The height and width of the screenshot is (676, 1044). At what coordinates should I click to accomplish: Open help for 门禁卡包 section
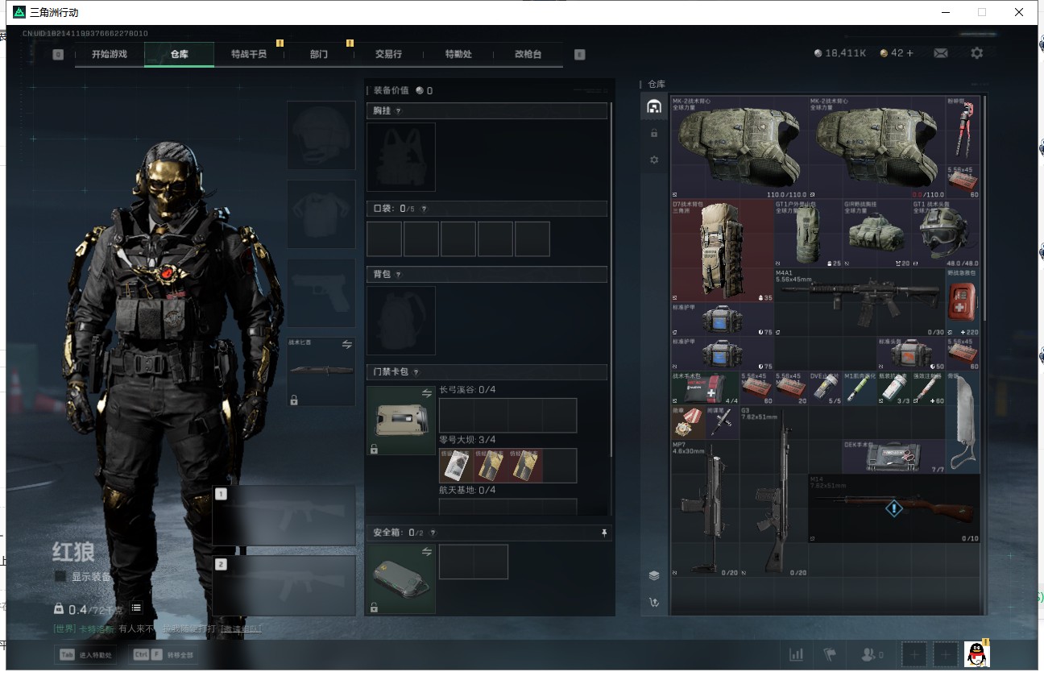coord(416,372)
